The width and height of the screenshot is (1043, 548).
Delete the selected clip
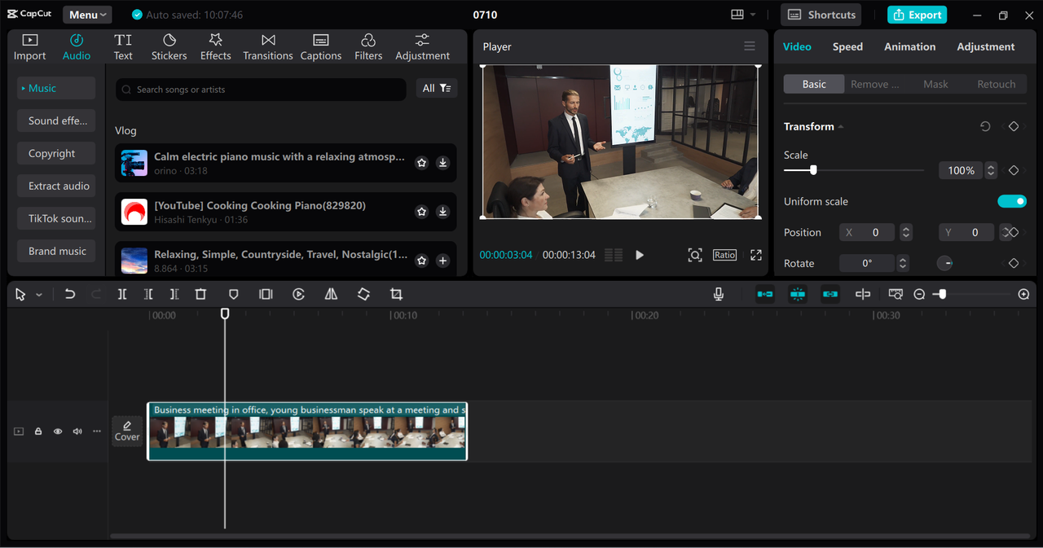click(200, 294)
